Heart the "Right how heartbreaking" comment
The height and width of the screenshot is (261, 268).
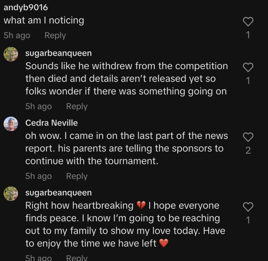248,207
